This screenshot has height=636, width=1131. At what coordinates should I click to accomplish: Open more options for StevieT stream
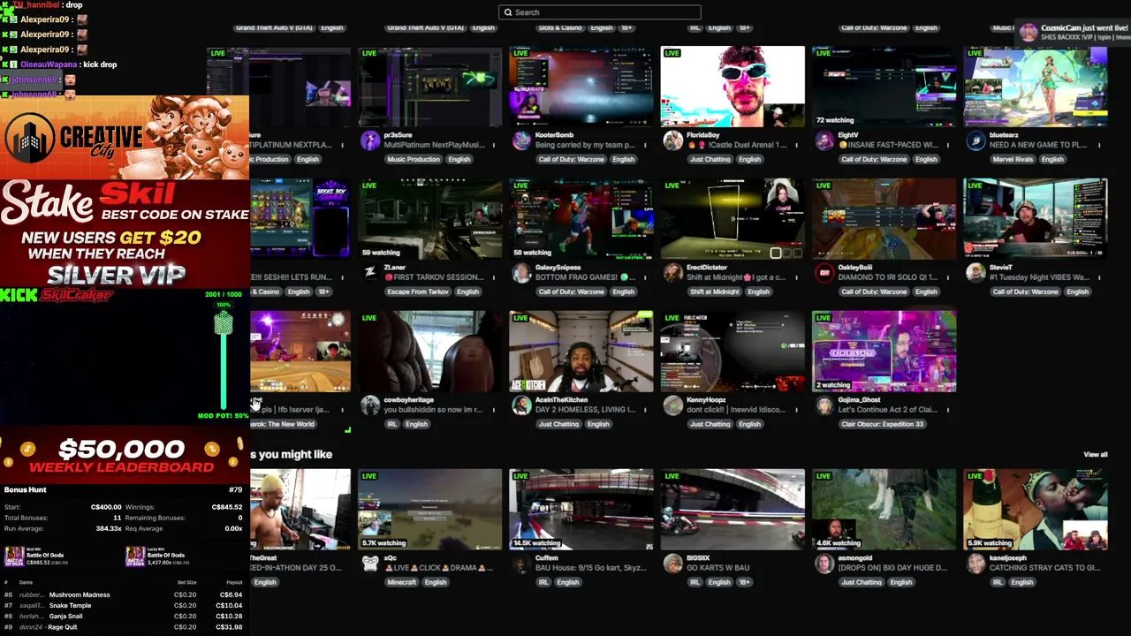[1098, 277]
